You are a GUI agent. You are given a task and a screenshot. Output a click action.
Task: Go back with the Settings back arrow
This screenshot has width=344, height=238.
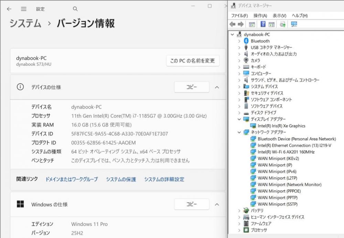tap(9, 9)
